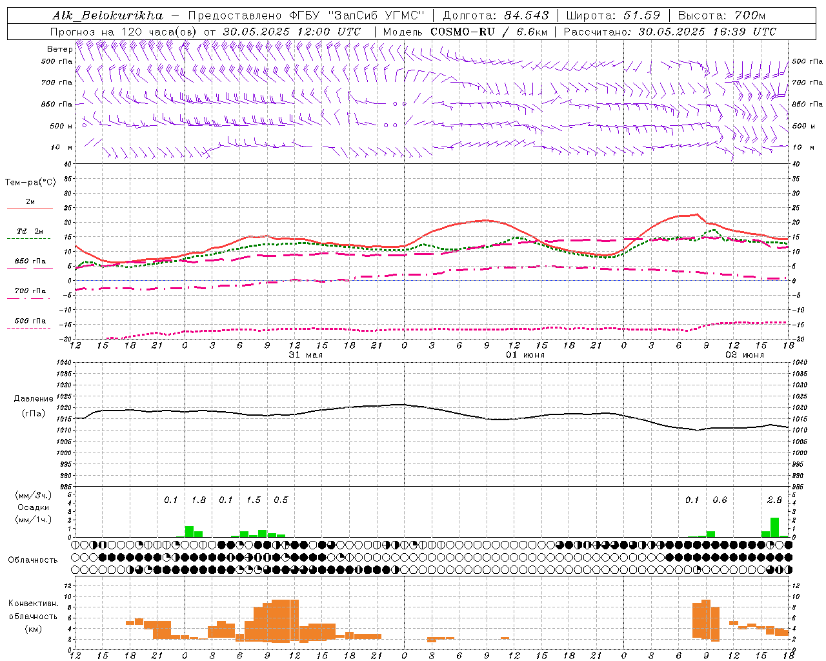
Task: Select the 0.5 precipitation total value
Action: click(x=281, y=500)
